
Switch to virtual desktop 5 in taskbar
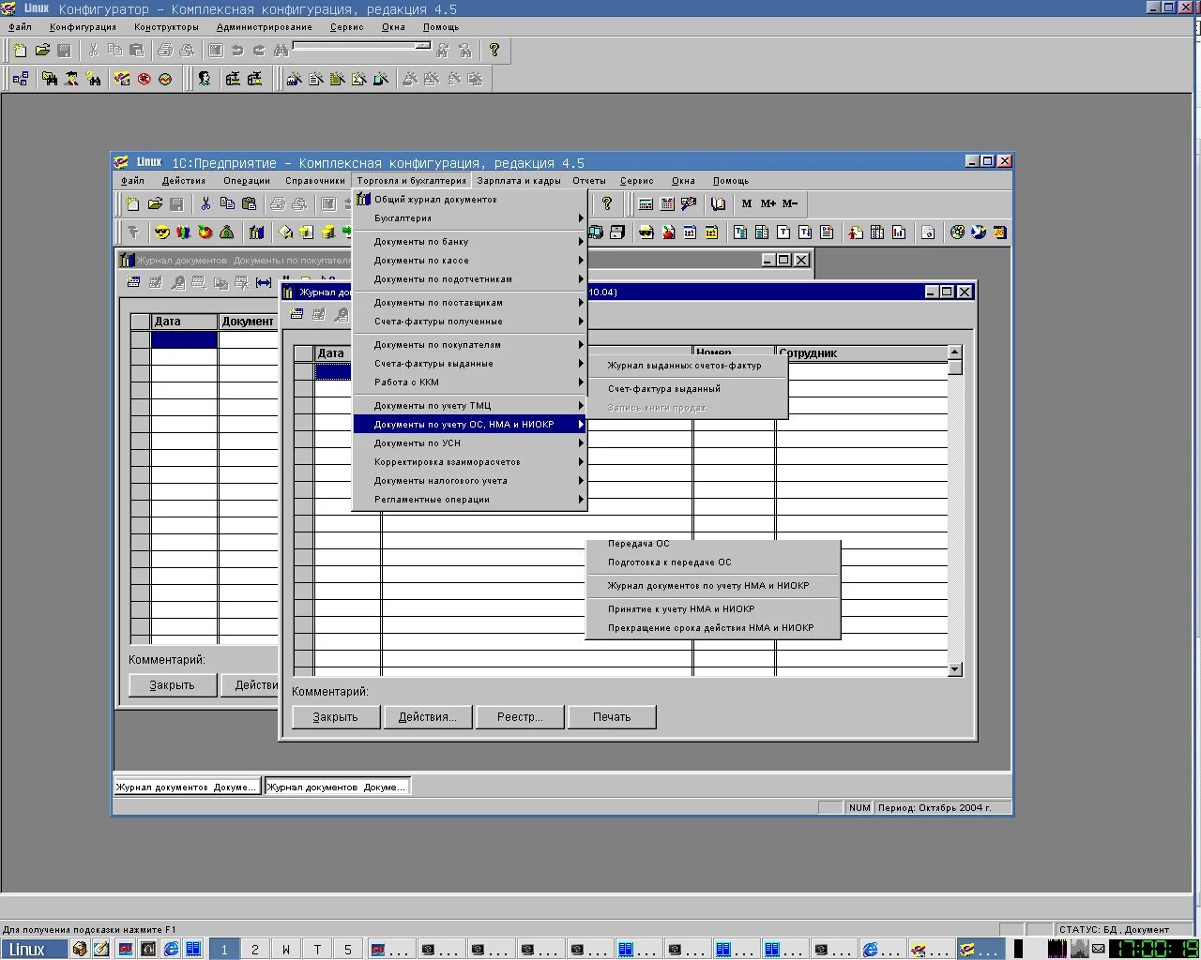coord(347,950)
